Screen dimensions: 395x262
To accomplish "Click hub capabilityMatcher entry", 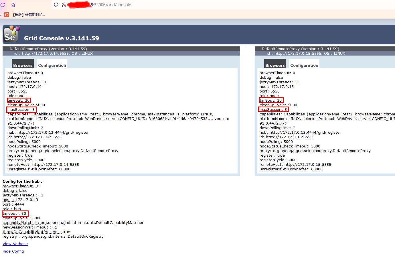I will point(73,223).
